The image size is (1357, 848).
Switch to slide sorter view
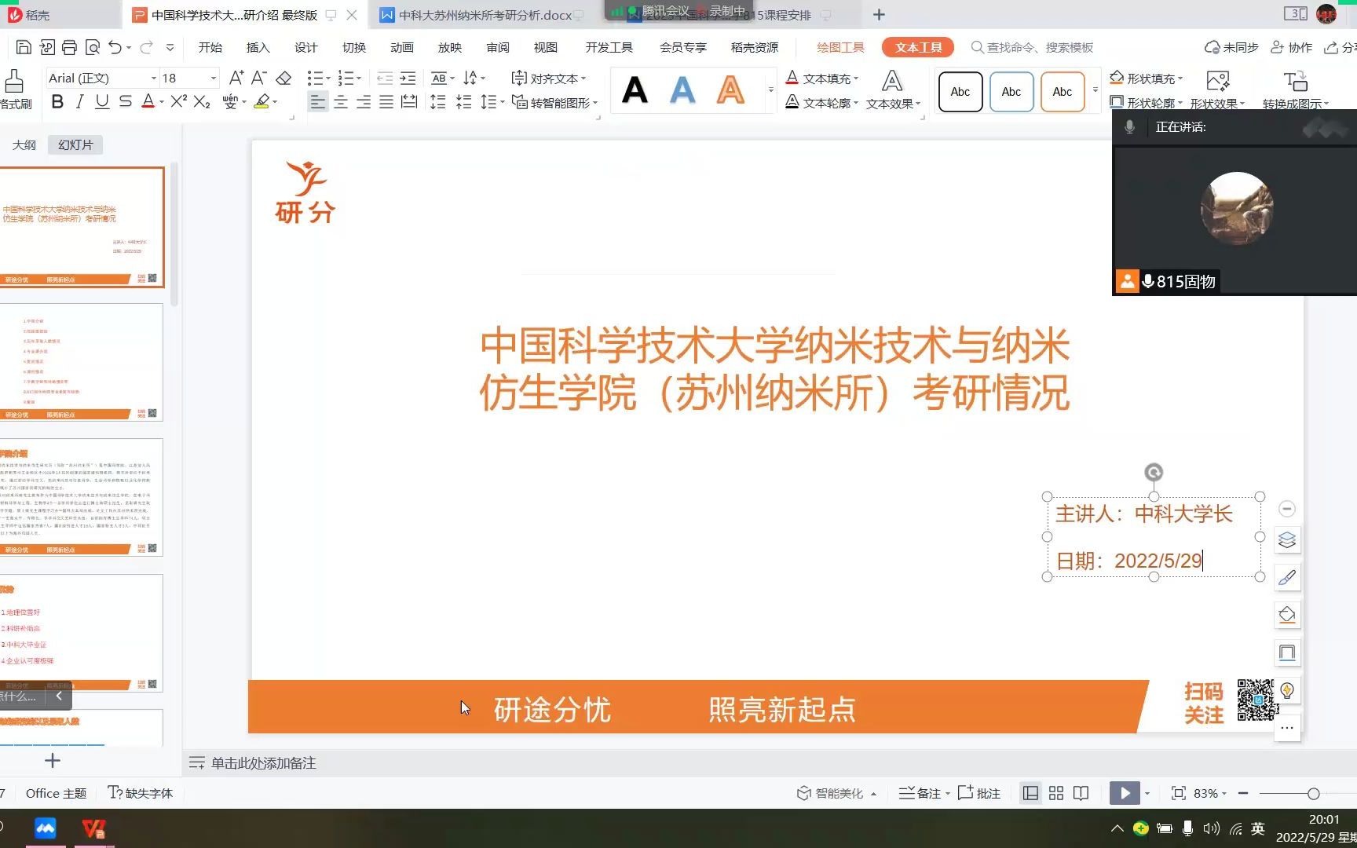coord(1056,793)
